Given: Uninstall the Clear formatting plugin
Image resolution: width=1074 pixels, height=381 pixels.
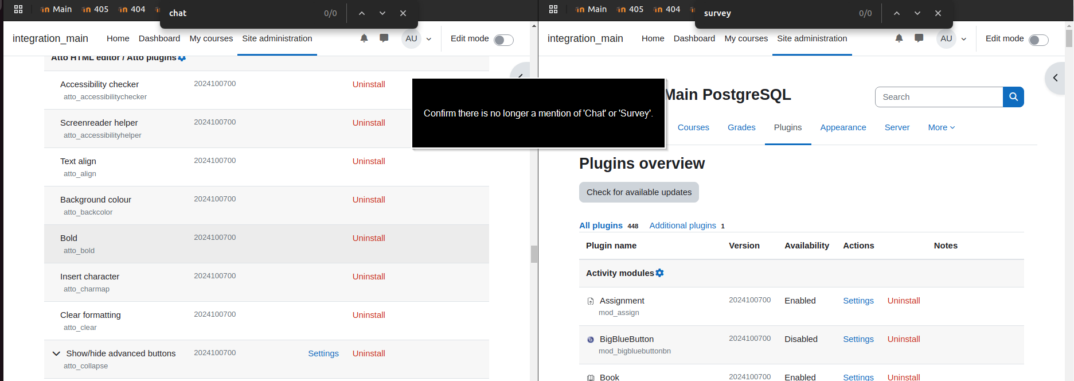Looking at the screenshot, I should 369,315.
